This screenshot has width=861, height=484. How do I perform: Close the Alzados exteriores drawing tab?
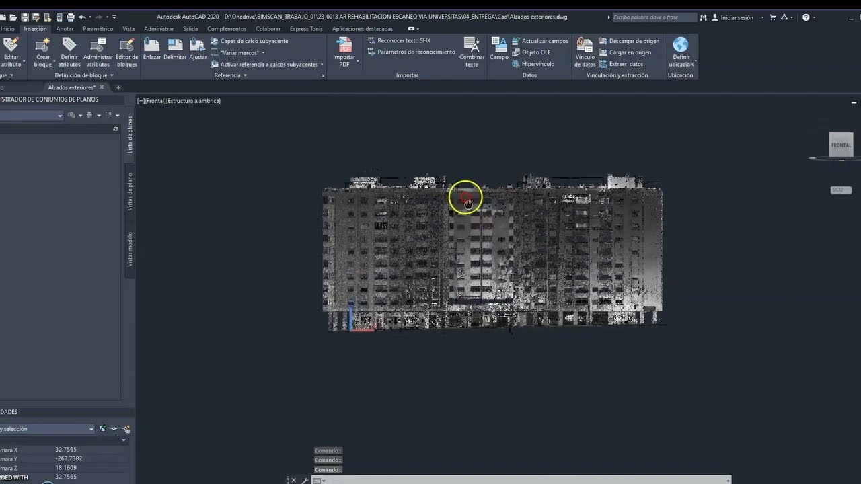pyautogui.click(x=102, y=87)
